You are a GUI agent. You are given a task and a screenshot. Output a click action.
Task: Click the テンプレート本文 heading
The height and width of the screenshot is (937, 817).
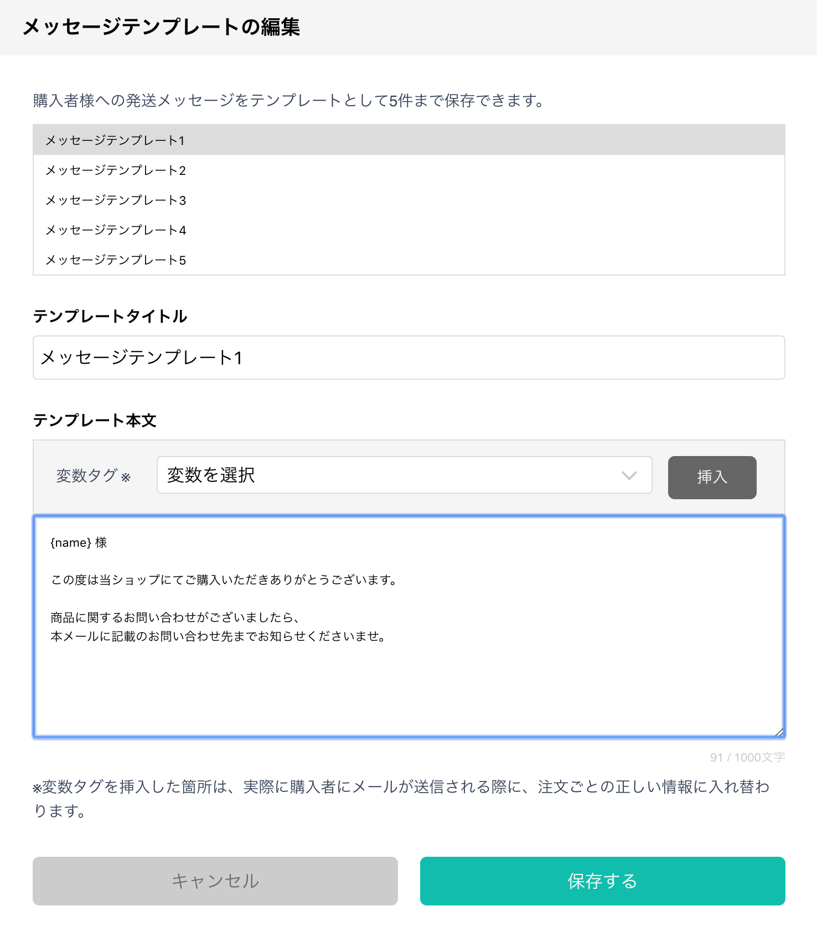[x=95, y=421]
